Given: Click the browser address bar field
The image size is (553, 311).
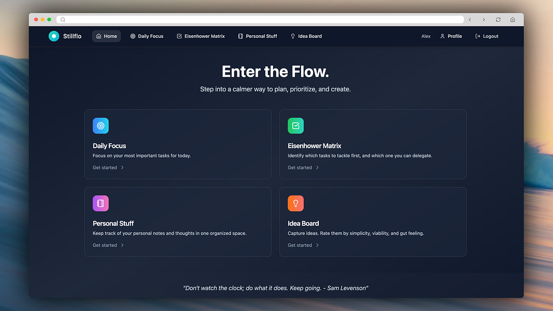Looking at the screenshot, I should coord(260,19).
